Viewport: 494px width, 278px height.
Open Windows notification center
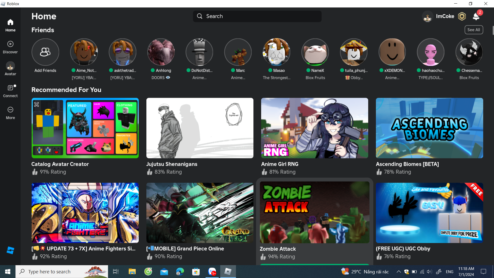[483, 272]
